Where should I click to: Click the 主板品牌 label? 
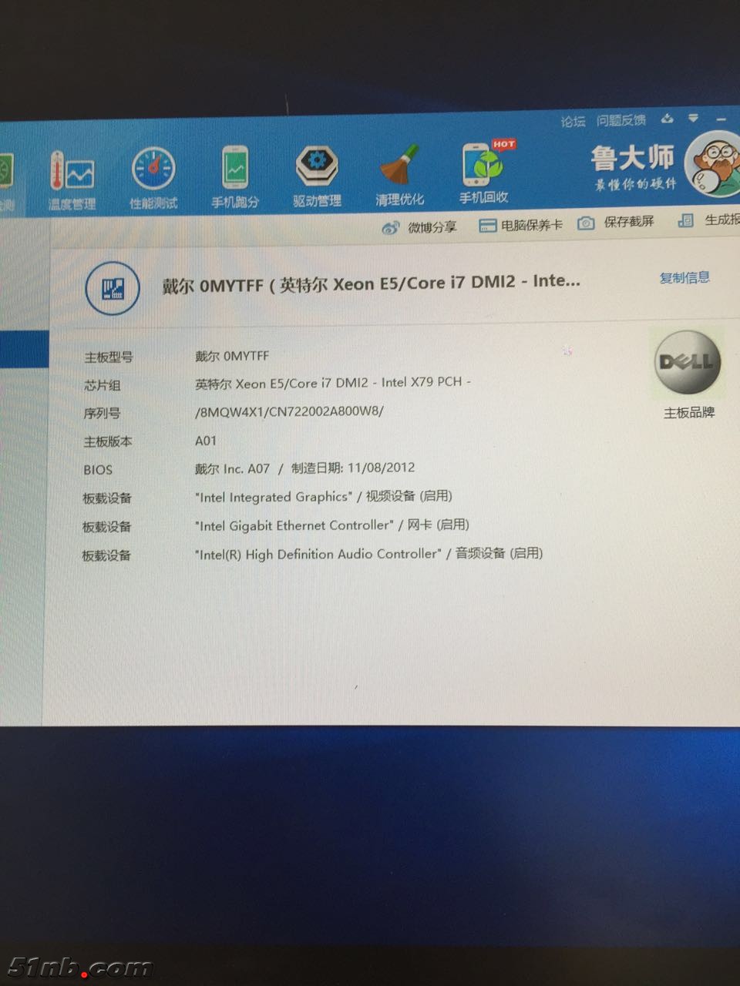pos(689,413)
